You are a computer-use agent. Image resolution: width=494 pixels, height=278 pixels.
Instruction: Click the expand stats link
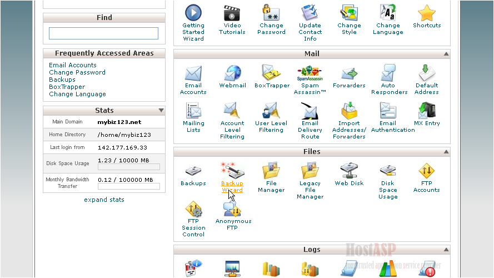pos(104,200)
